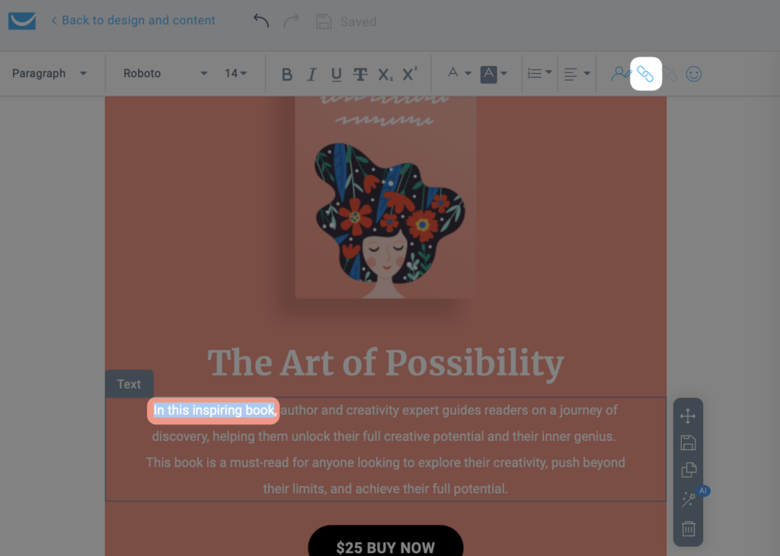Click the undo arrow
Viewport: 780px width, 556px height.
(x=261, y=21)
